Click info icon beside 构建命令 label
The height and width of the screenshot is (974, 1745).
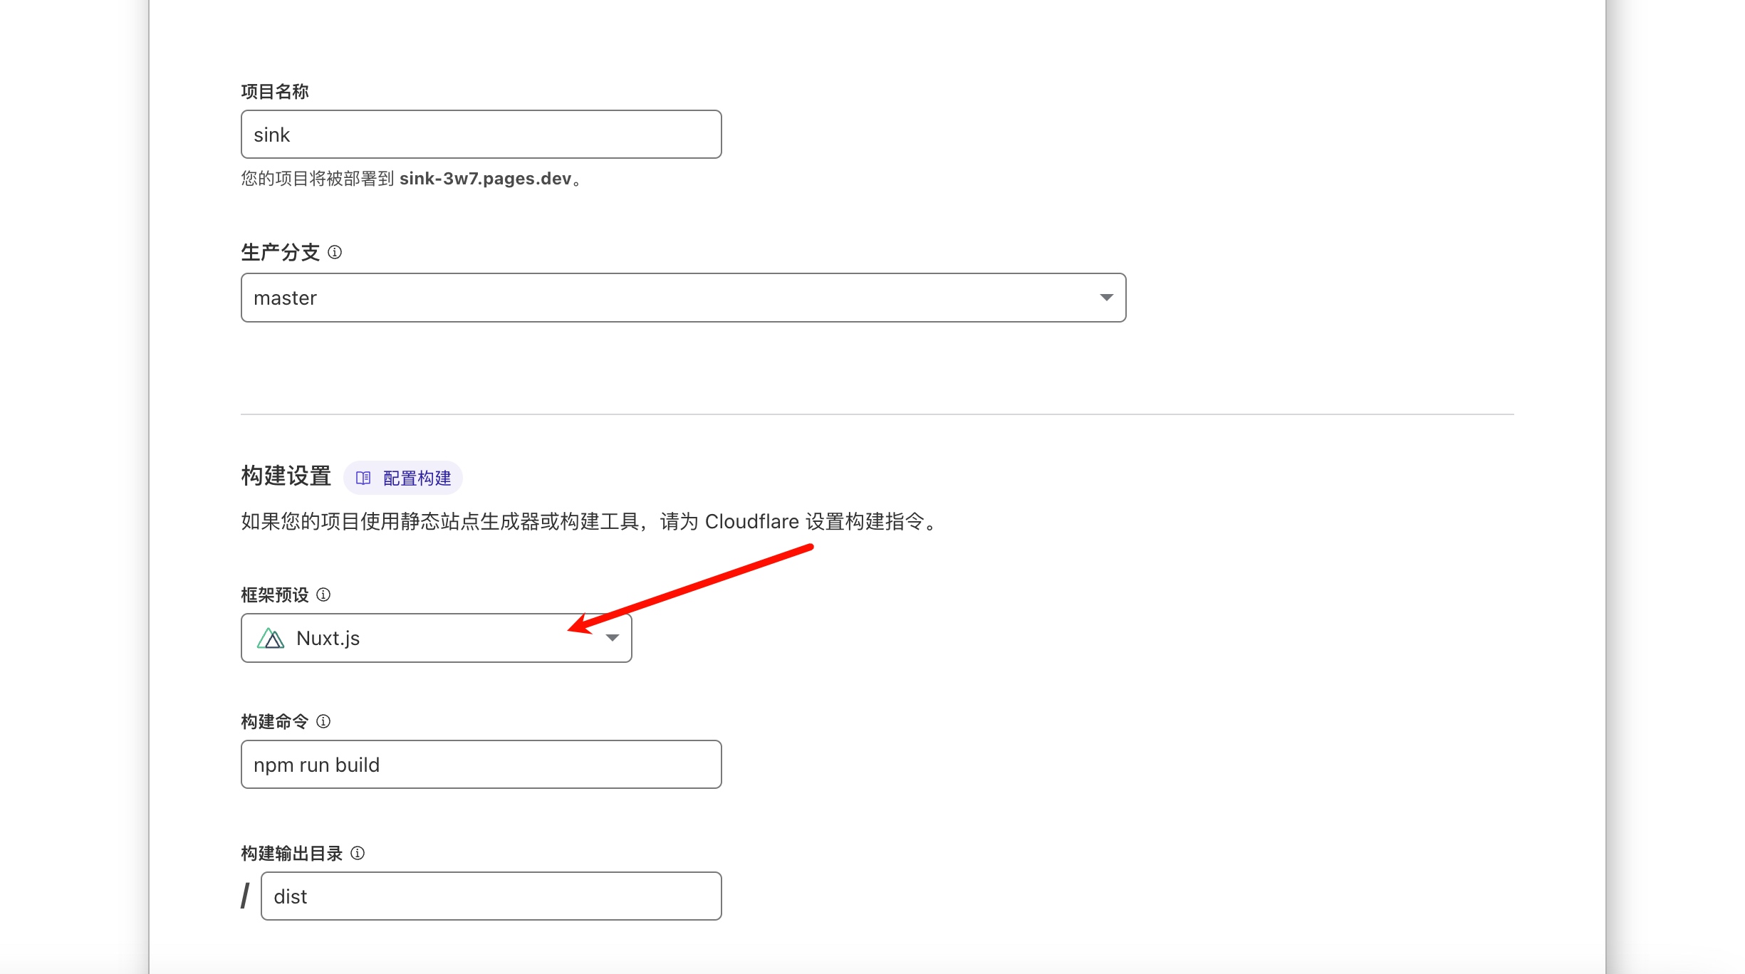click(323, 721)
